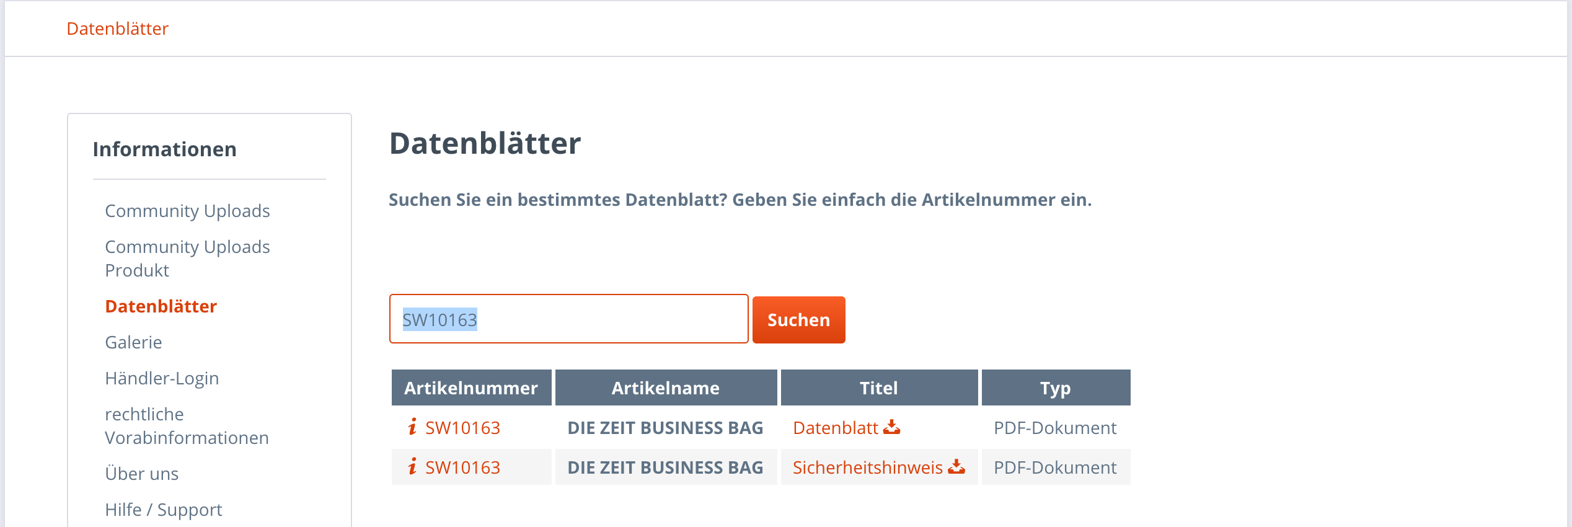Viewport: 1572px width, 527px height.
Task: Click download icon next to Sicherheitshinweis
Action: click(x=956, y=466)
